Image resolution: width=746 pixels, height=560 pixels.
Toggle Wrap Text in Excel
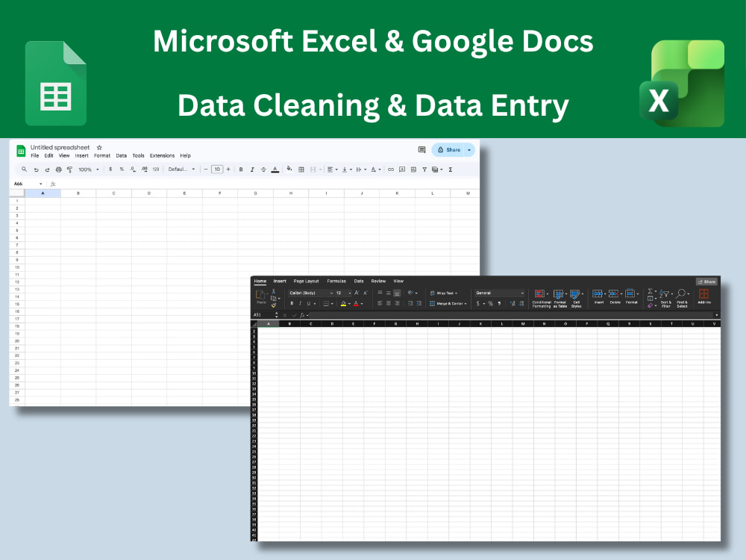point(443,293)
